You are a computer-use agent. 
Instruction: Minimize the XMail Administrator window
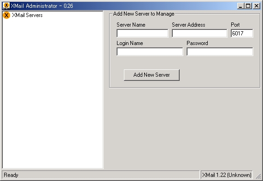pos(240,6)
